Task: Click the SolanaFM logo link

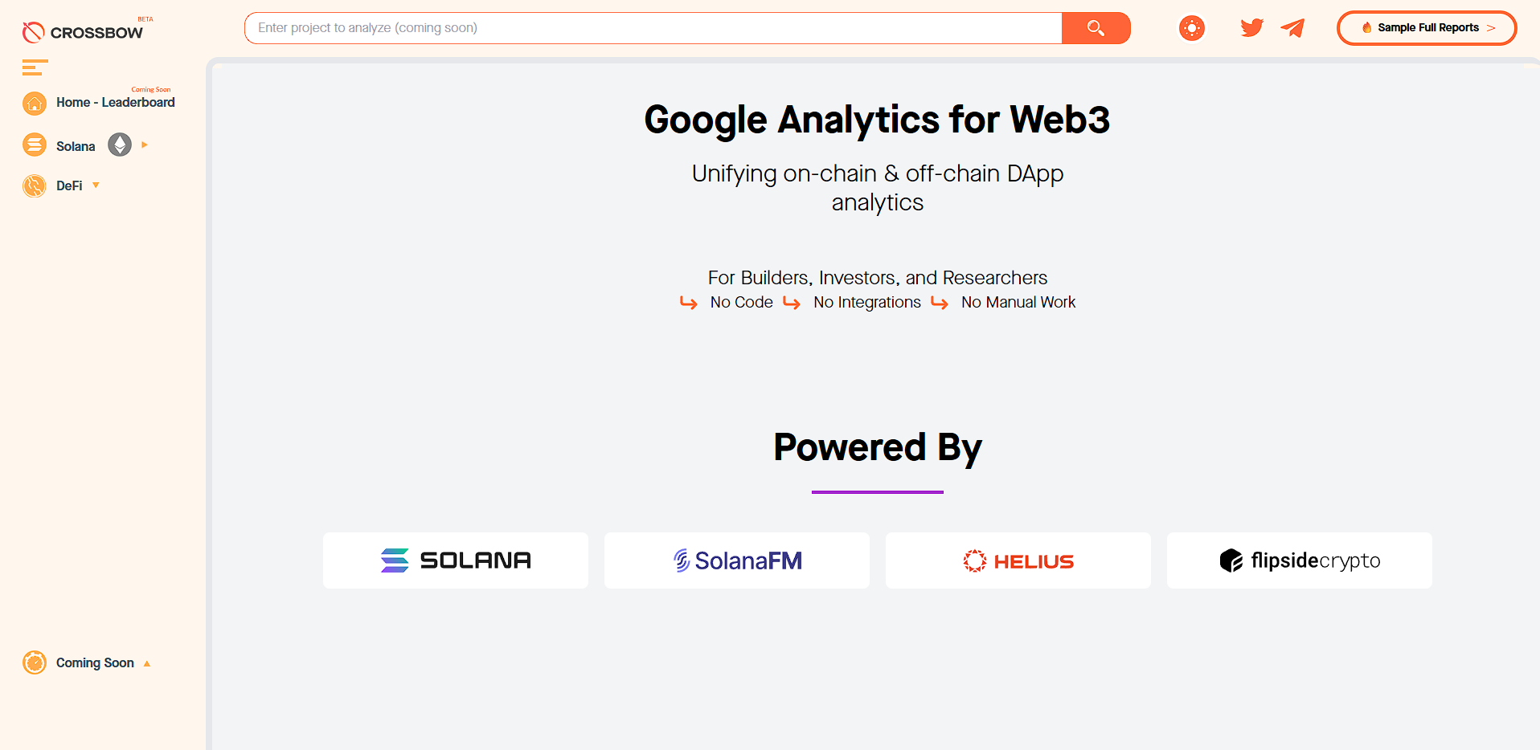Action: pyautogui.click(x=736, y=560)
